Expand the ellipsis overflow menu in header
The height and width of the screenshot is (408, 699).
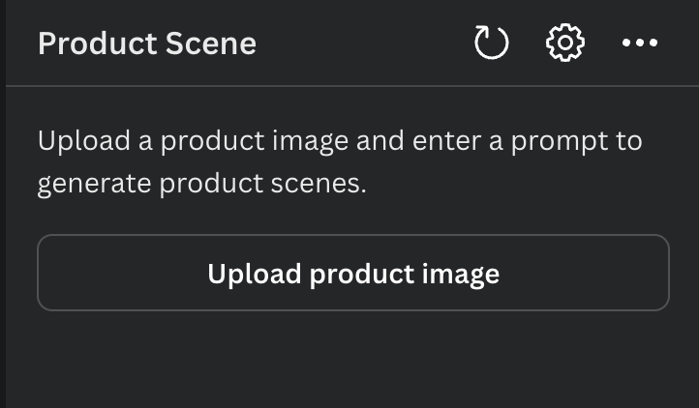pos(640,43)
